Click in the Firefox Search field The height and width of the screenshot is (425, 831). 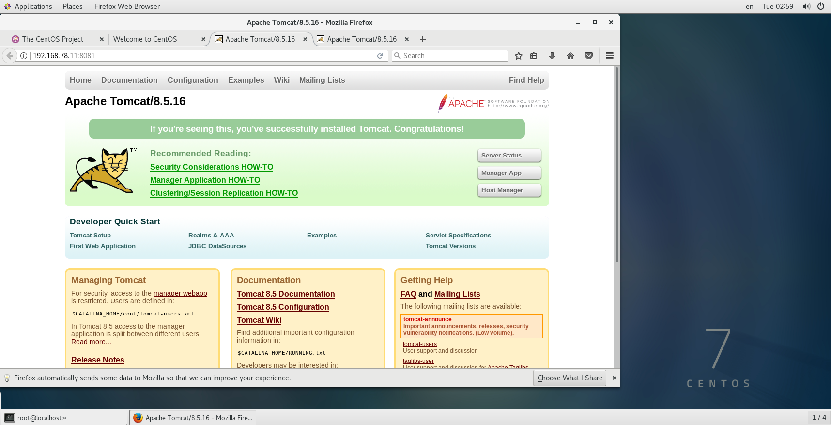[449, 56]
